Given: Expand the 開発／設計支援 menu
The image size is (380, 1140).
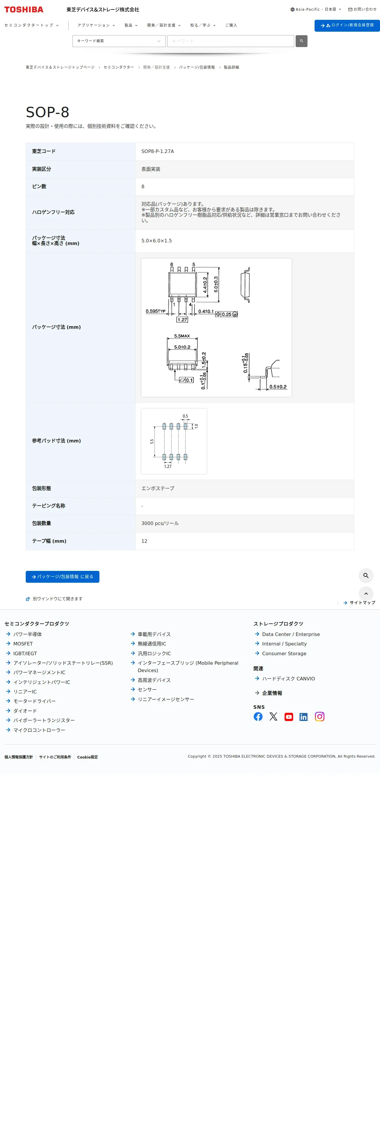Looking at the screenshot, I should click(164, 25).
